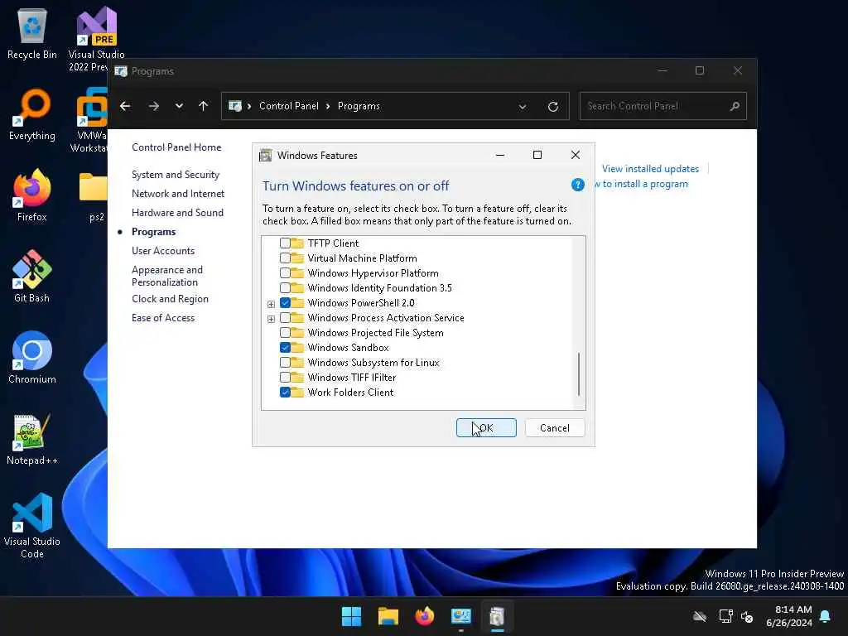Click the muted volume tray icon

[x=747, y=616]
